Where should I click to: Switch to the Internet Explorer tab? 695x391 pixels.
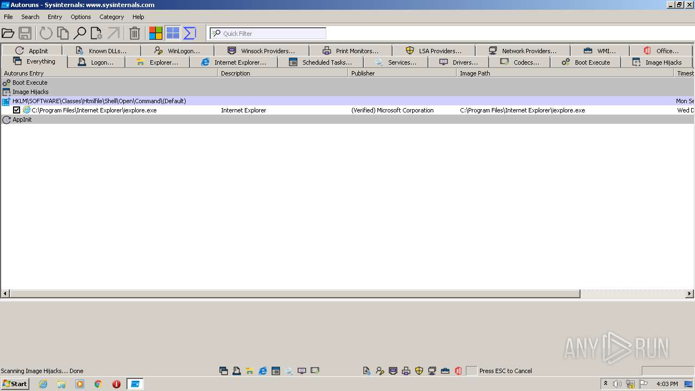coord(233,62)
